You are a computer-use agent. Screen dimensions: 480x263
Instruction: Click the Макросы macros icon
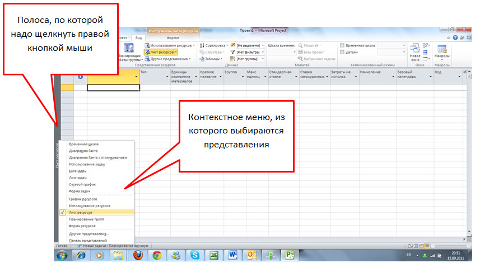pyautogui.click(x=442, y=49)
